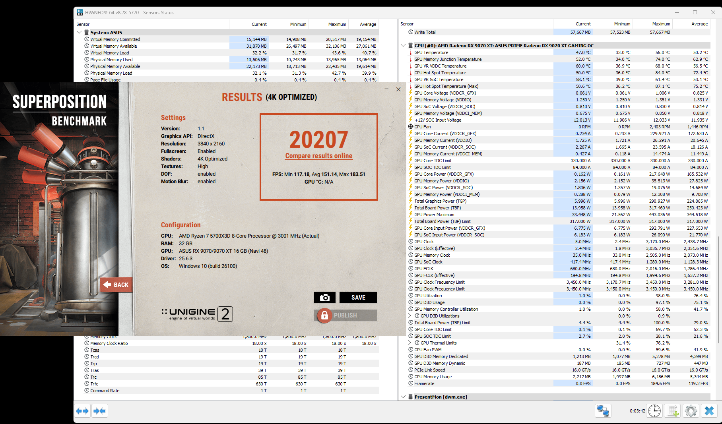Expand the GPU D3D Utilizations subgroup

410,316
